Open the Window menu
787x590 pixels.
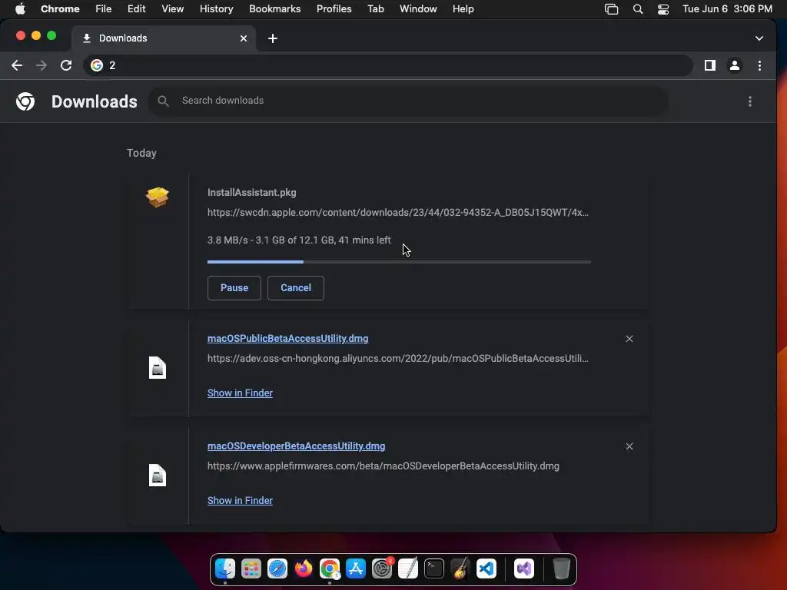pos(418,9)
